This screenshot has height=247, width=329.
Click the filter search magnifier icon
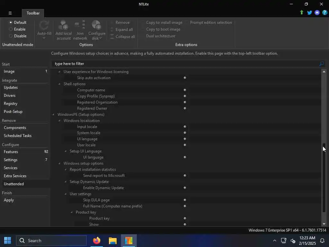[321, 64]
